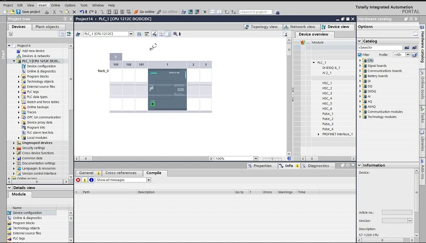
Task: Click the red errors filter icon
Action: (78, 180)
